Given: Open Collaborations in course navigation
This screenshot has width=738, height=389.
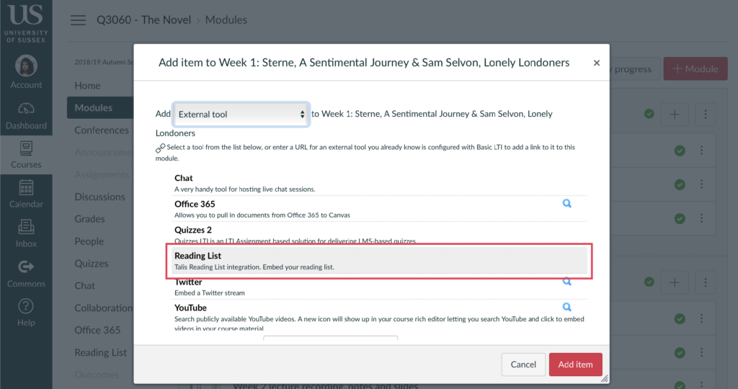Looking at the screenshot, I should [x=104, y=308].
